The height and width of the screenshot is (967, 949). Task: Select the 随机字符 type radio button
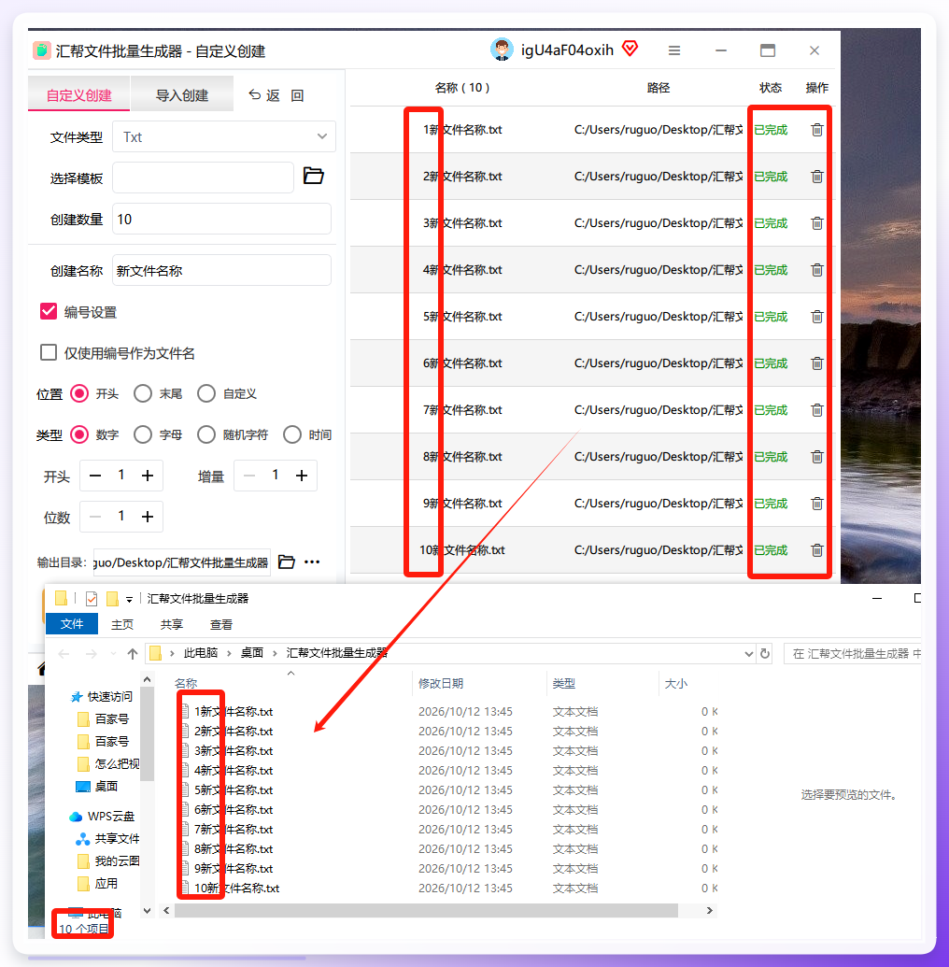(x=206, y=434)
